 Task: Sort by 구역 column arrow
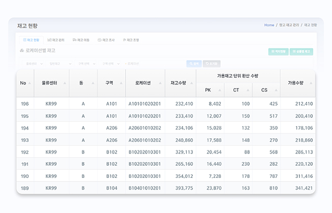pos(121,83)
